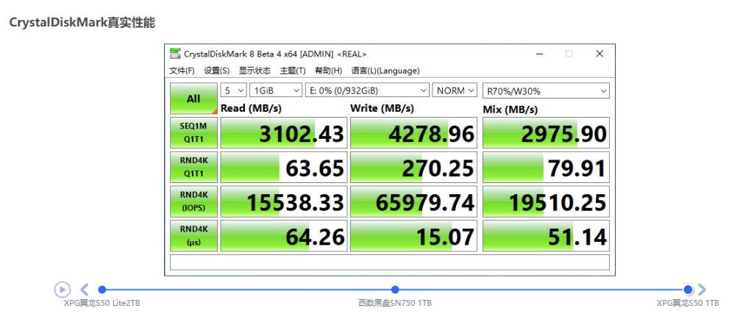The image size is (740, 322).
Task: Click the RND4K (μs) test button
Action: point(193,236)
